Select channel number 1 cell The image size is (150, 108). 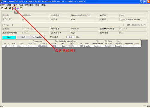pyautogui.click(x=4, y=46)
